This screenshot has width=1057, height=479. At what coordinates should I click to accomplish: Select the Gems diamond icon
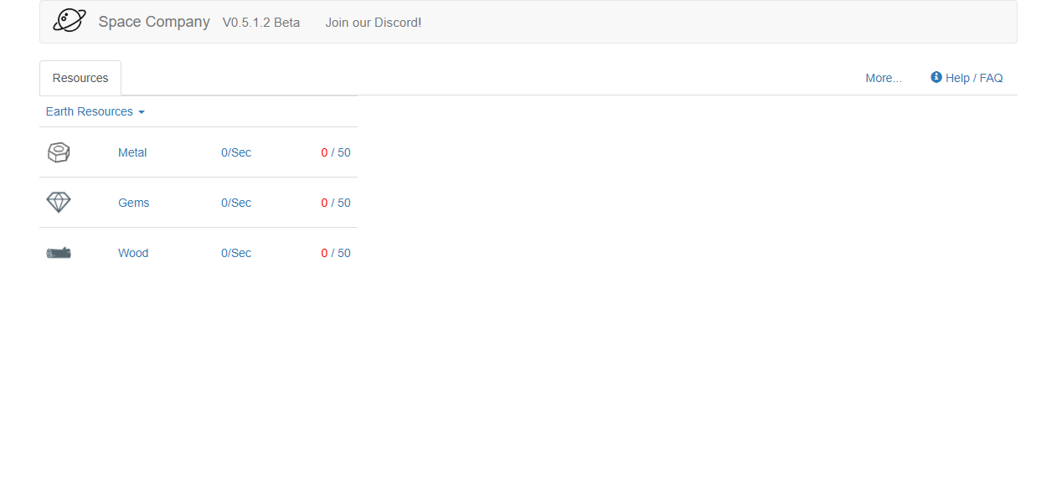pos(59,203)
